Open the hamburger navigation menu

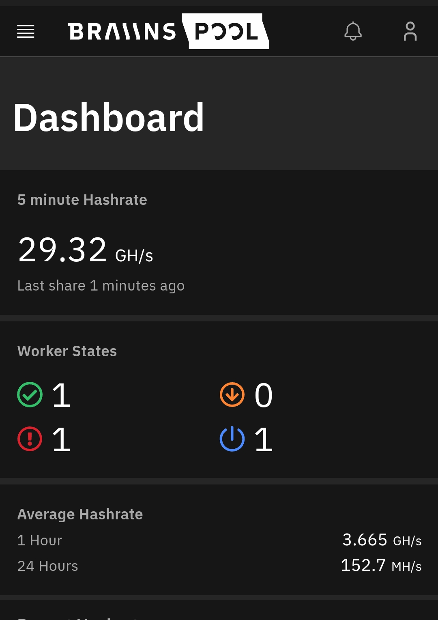pos(26,31)
